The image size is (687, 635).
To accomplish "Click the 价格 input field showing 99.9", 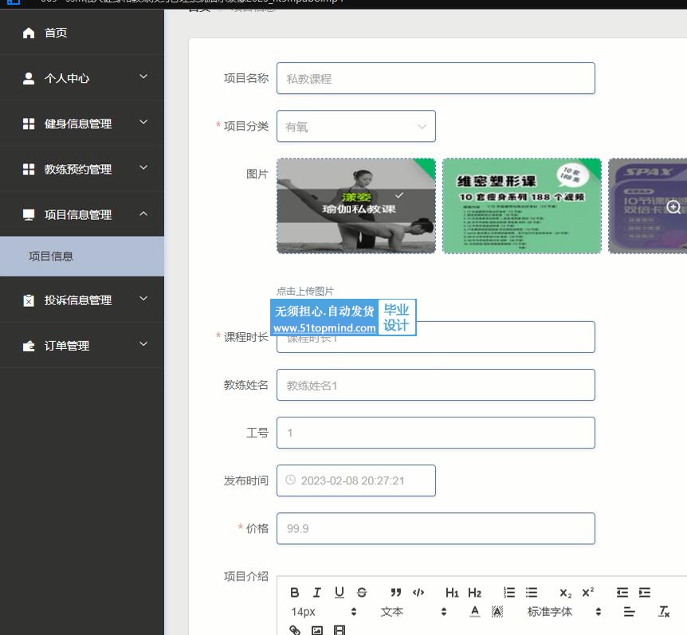I will point(436,528).
